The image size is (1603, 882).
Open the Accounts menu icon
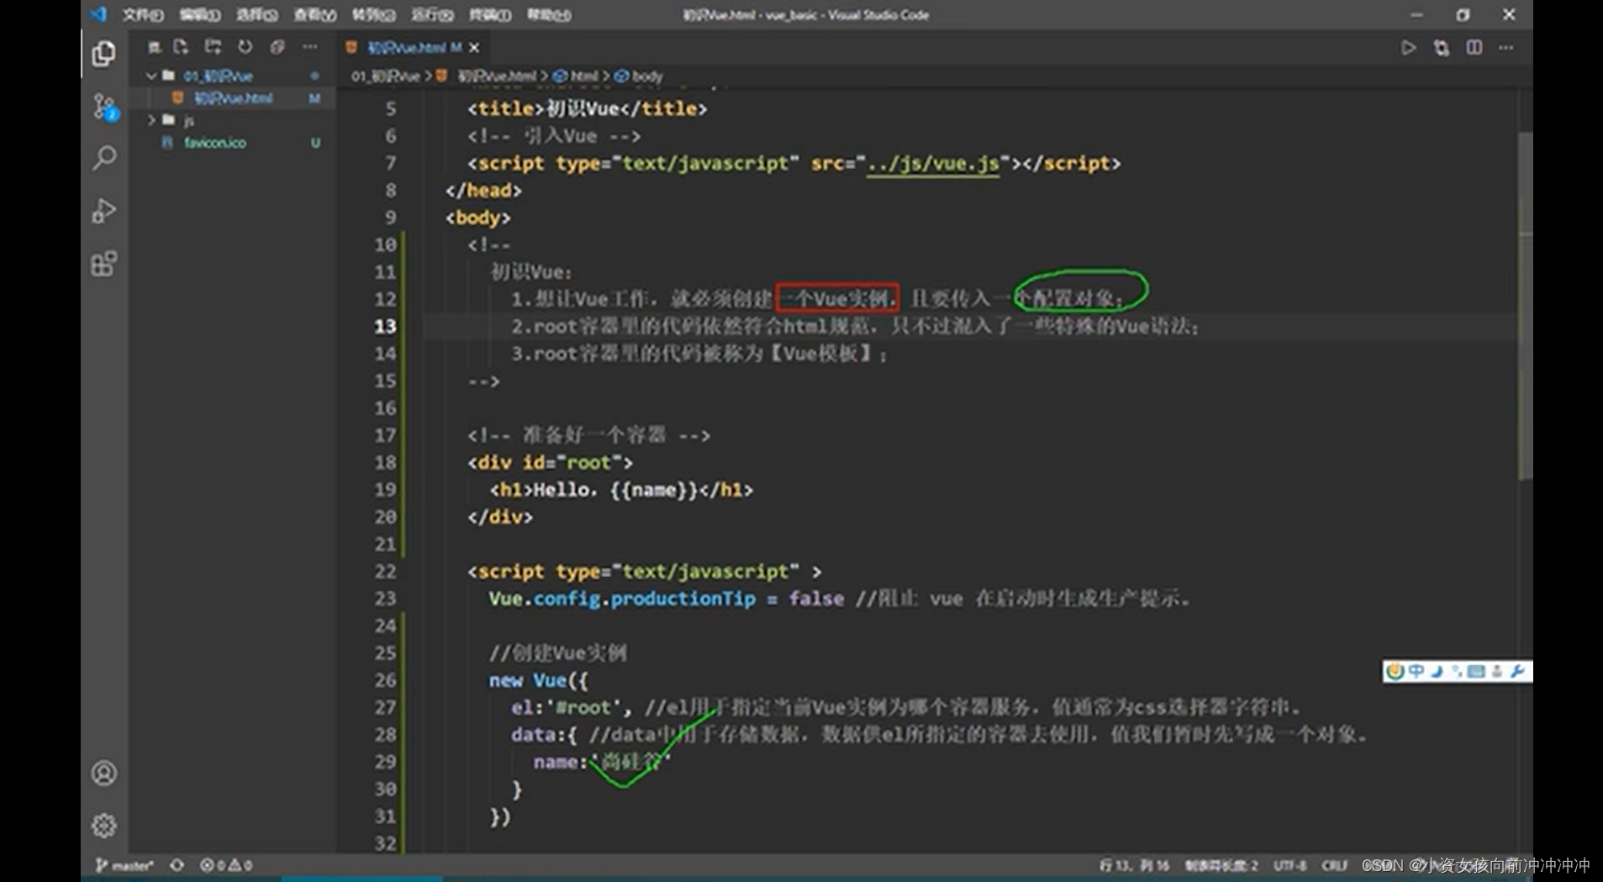pos(104,773)
